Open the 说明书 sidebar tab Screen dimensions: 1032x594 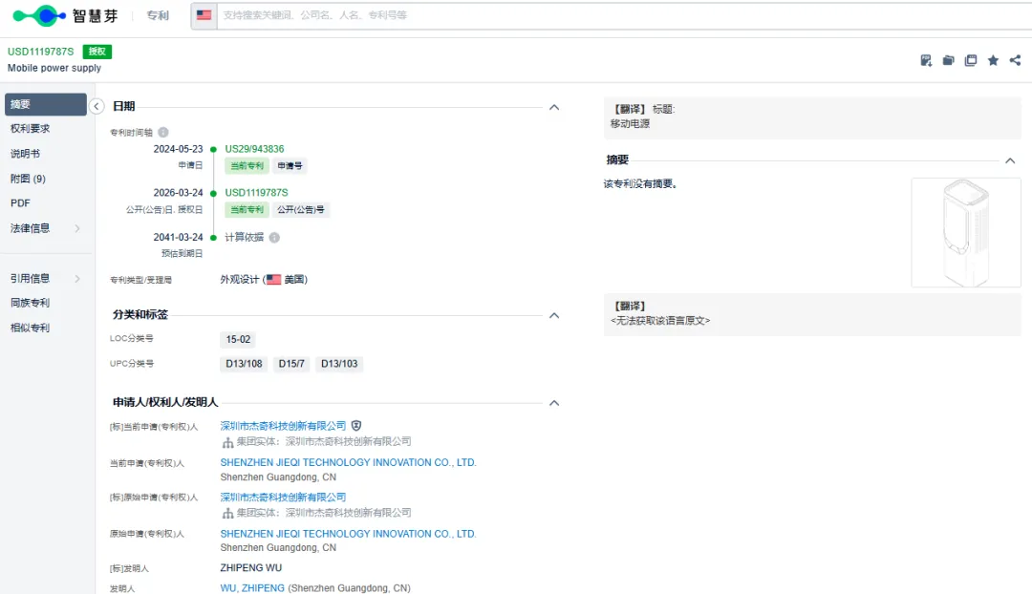[25, 153]
